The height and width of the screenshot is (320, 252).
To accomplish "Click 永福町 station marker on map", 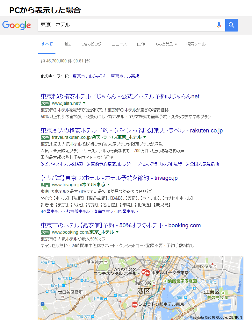I will [53, 262].
